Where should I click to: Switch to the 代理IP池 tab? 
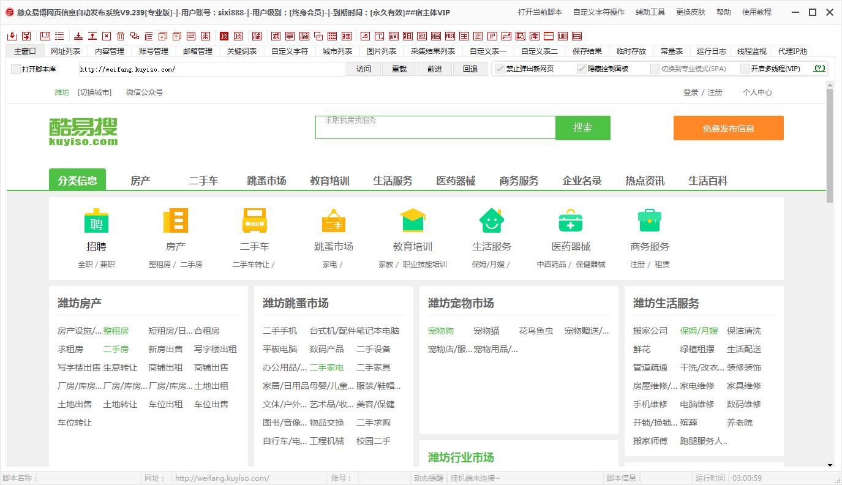click(x=792, y=51)
